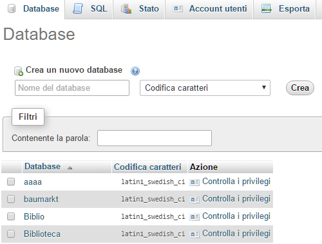Sort by Codifica caratteri column header
322x244 pixels.
[x=147, y=167]
